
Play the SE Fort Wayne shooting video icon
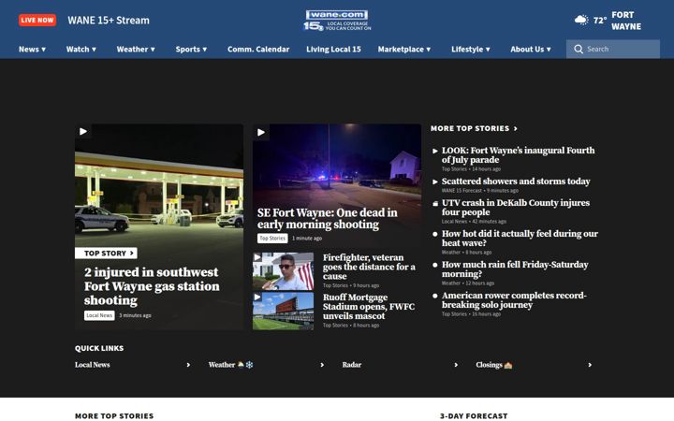click(x=261, y=132)
